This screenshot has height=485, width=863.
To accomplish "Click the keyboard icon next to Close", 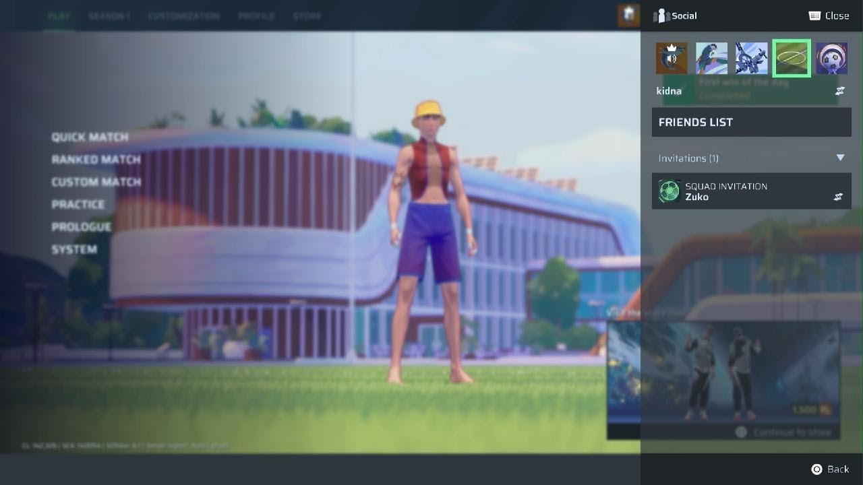I will pyautogui.click(x=814, y=15).
